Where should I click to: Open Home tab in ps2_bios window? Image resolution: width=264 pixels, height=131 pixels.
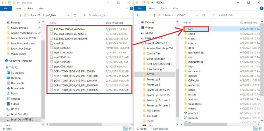pyautogui.click(x=18, y=8)
